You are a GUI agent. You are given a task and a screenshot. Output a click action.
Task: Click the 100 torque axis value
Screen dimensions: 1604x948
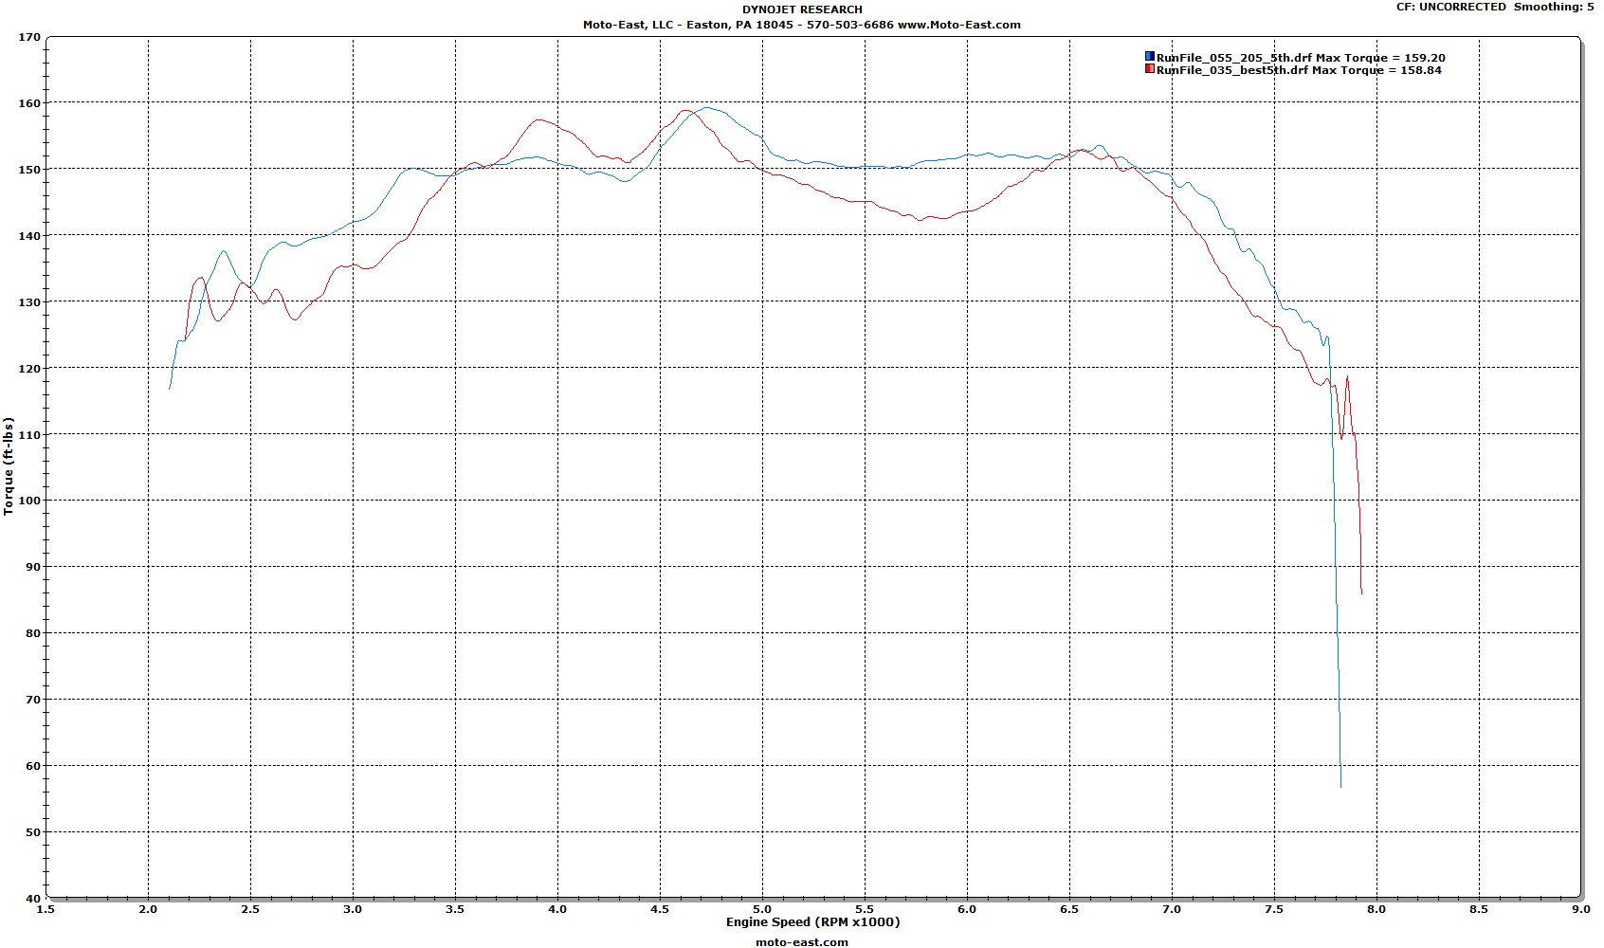click(x=29, y=501)
